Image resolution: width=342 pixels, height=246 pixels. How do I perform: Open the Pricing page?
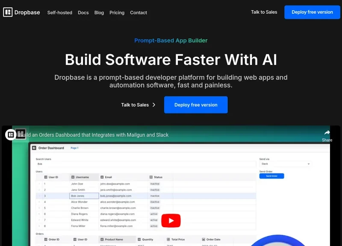point(117,13)
